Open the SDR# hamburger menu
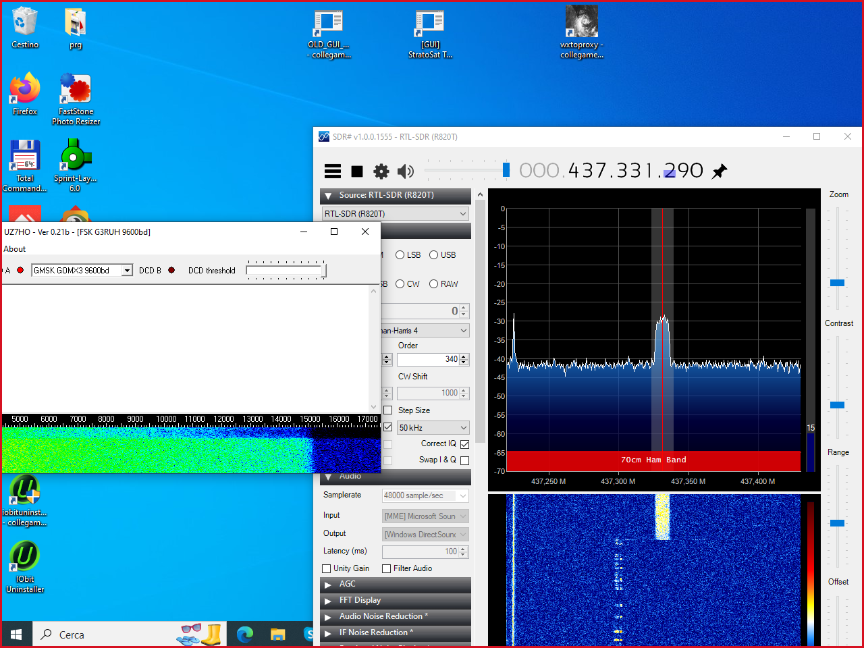The height and width of the screenshot is (648, 864). click(333, 171)
